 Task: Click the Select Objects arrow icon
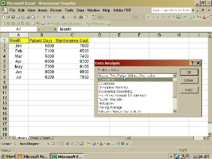pos(15,144)
